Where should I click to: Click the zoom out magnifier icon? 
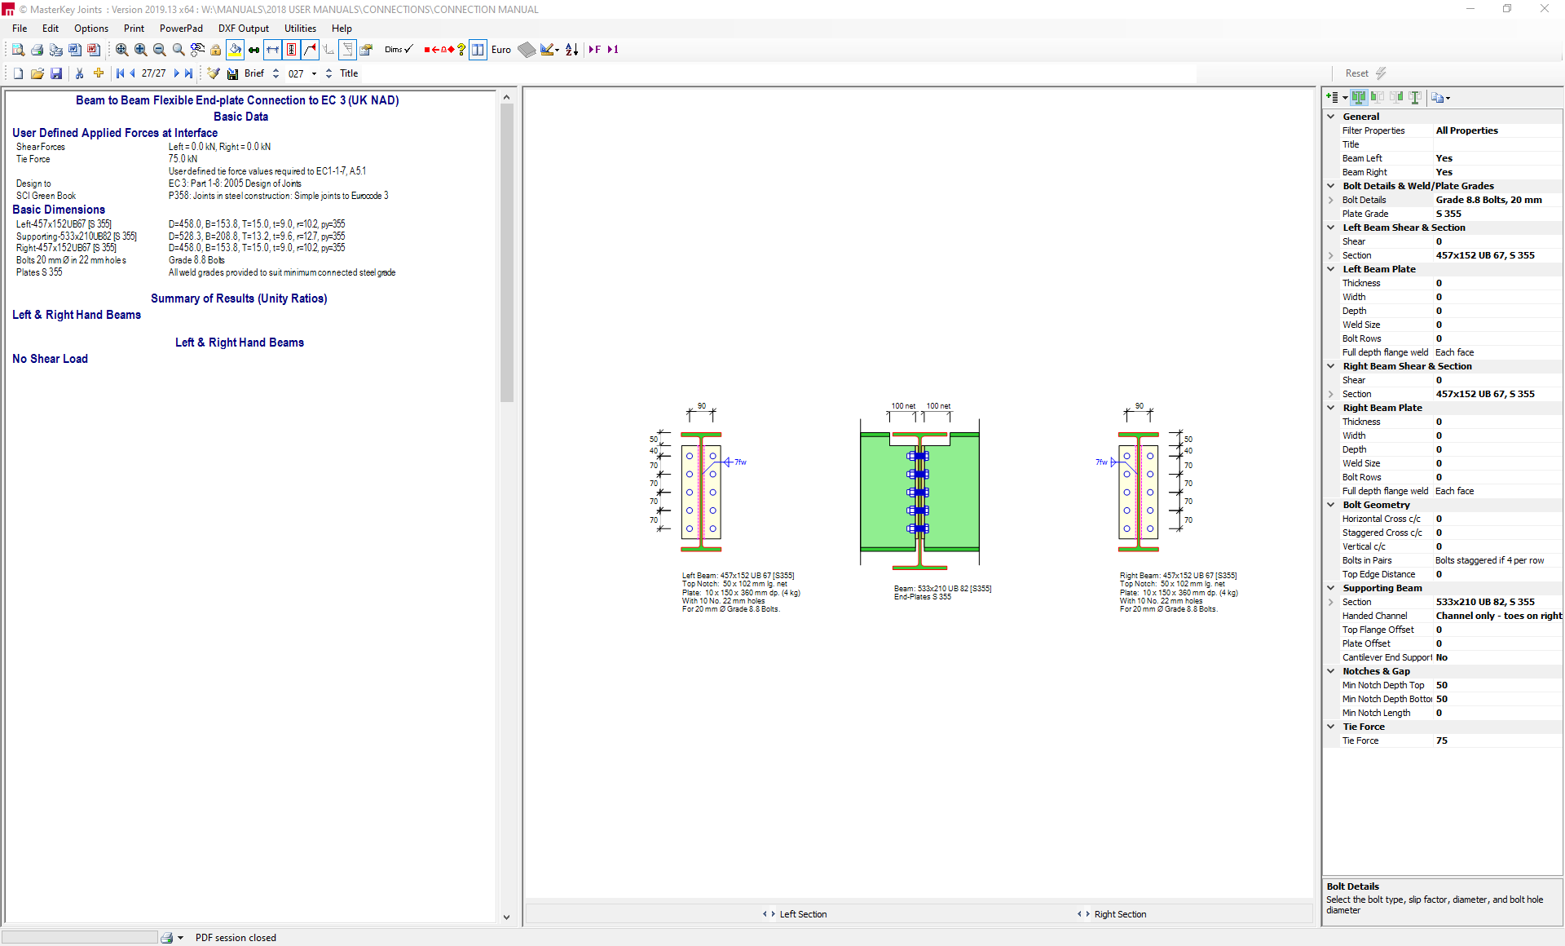160,50
